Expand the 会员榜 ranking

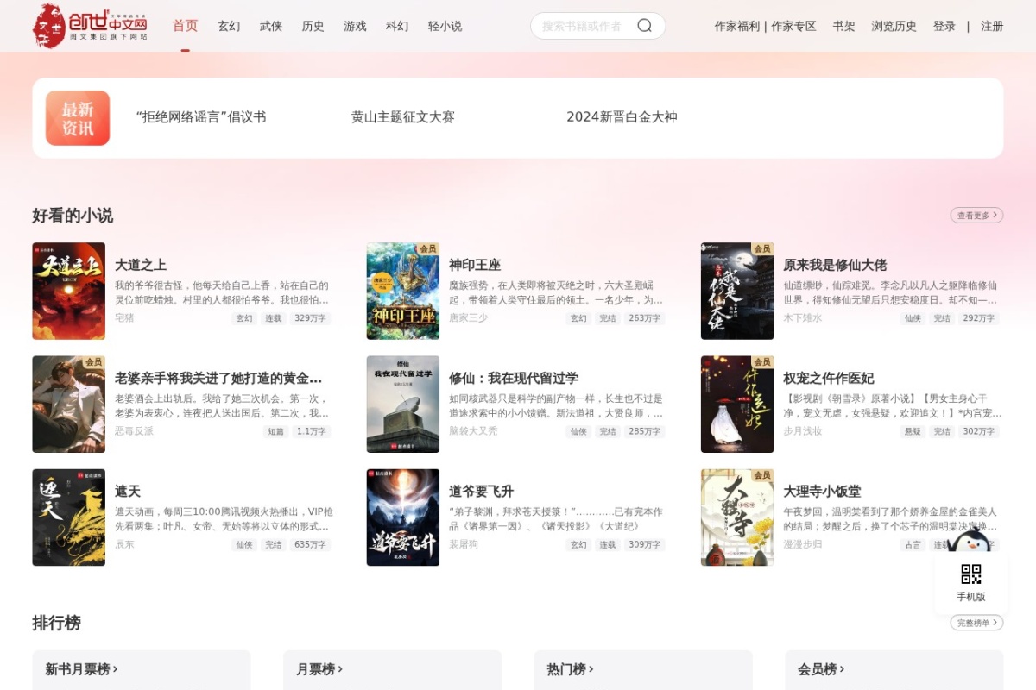point(821,669)
